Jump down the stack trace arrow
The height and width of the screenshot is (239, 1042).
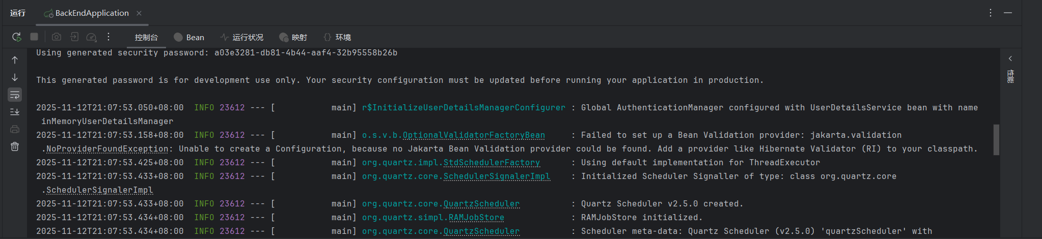pyautogui.click(x=15, y=77)
